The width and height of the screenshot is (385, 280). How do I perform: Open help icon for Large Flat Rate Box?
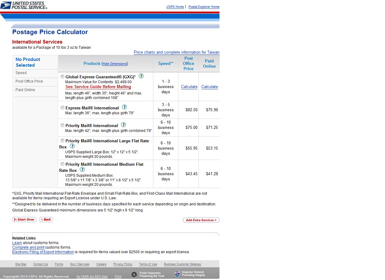click(x=72, y=146)
